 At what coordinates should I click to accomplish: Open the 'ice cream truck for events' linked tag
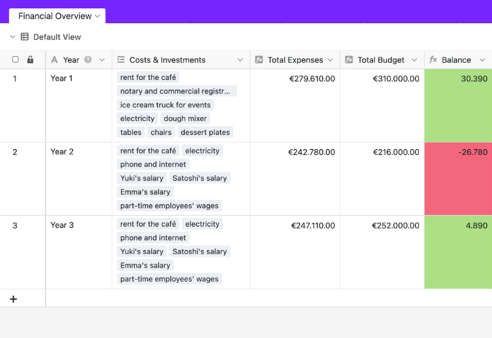click(165, 105)
